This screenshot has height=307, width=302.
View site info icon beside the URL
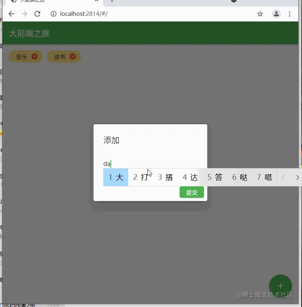pyautogui.click(x=54, y=14)
